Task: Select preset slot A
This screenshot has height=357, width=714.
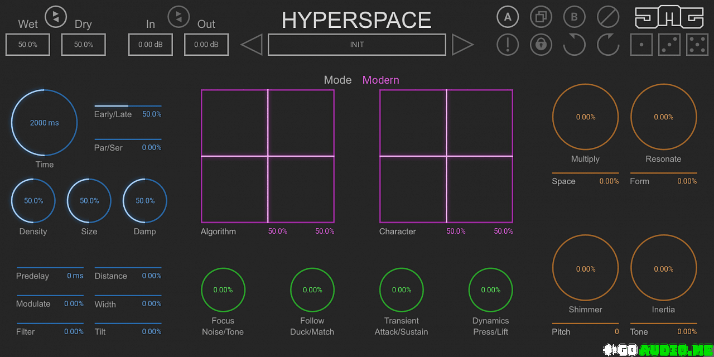Action: 508,17
